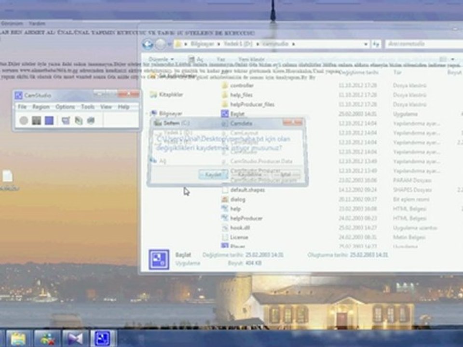Screen dimensions: 463x347
Task: Select the Camdata file in the list
Action: click(x=237, y=123)
